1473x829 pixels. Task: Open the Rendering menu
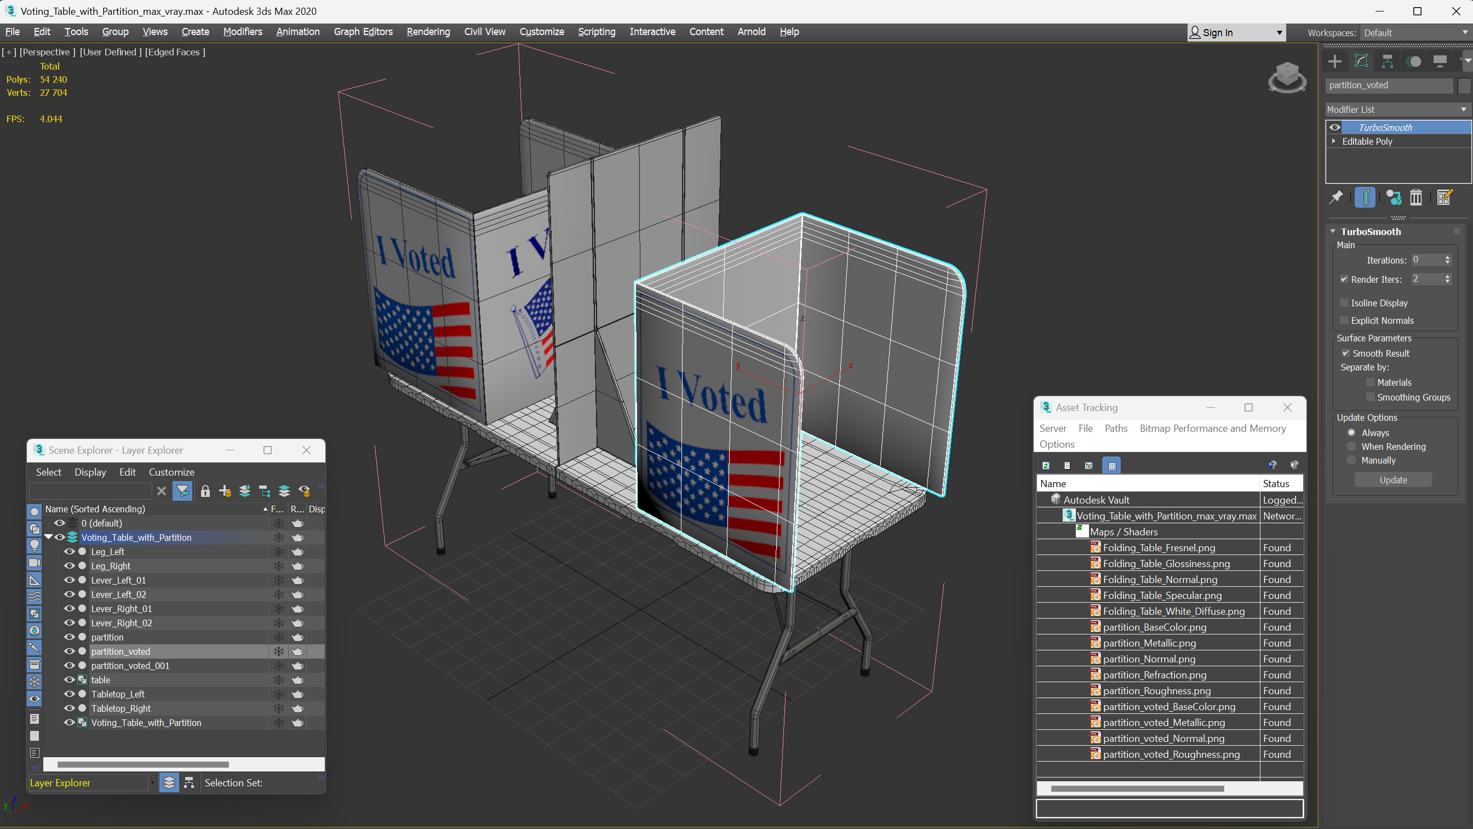tap(428, 31)
